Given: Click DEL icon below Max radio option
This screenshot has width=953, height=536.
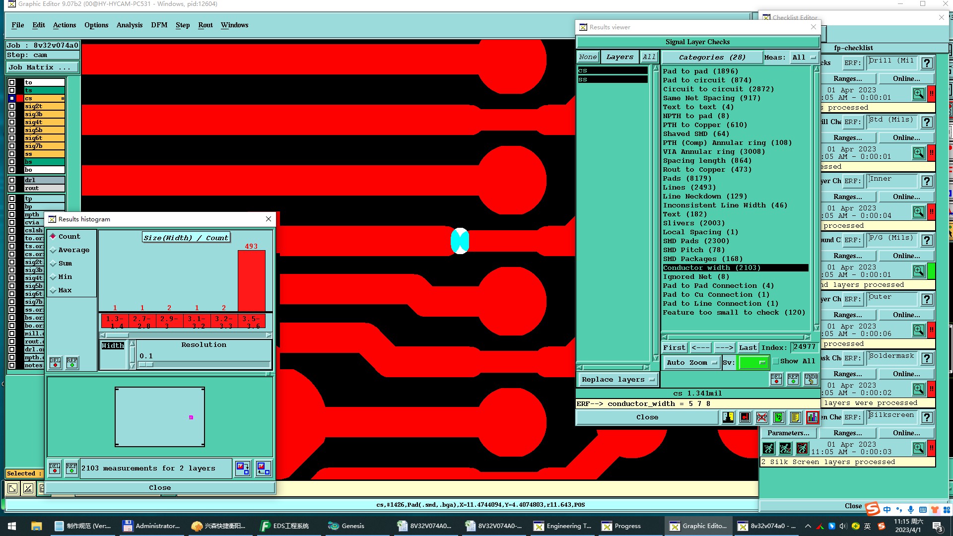Looking at the screenshot, I should 55,362.
